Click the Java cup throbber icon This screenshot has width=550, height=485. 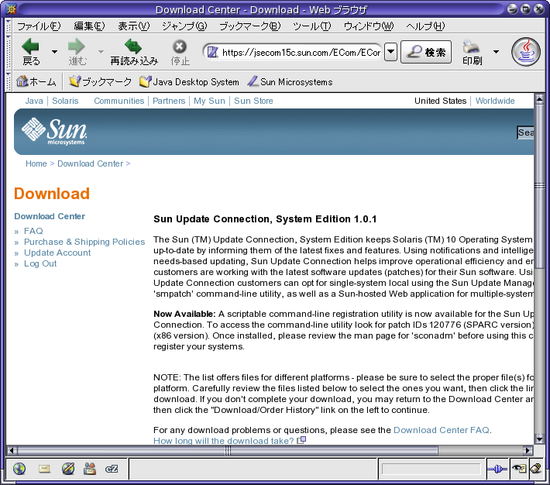point(526,52)
